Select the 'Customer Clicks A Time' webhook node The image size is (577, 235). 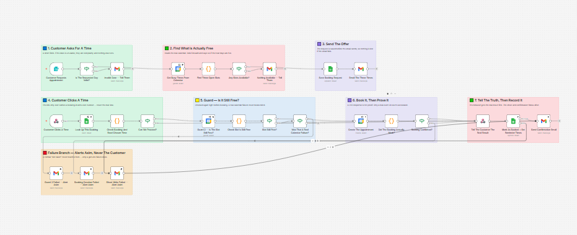pos(56,121)
